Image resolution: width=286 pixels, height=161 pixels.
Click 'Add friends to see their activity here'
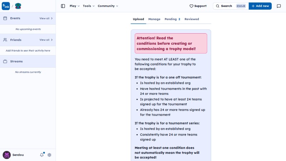[28, 50]
